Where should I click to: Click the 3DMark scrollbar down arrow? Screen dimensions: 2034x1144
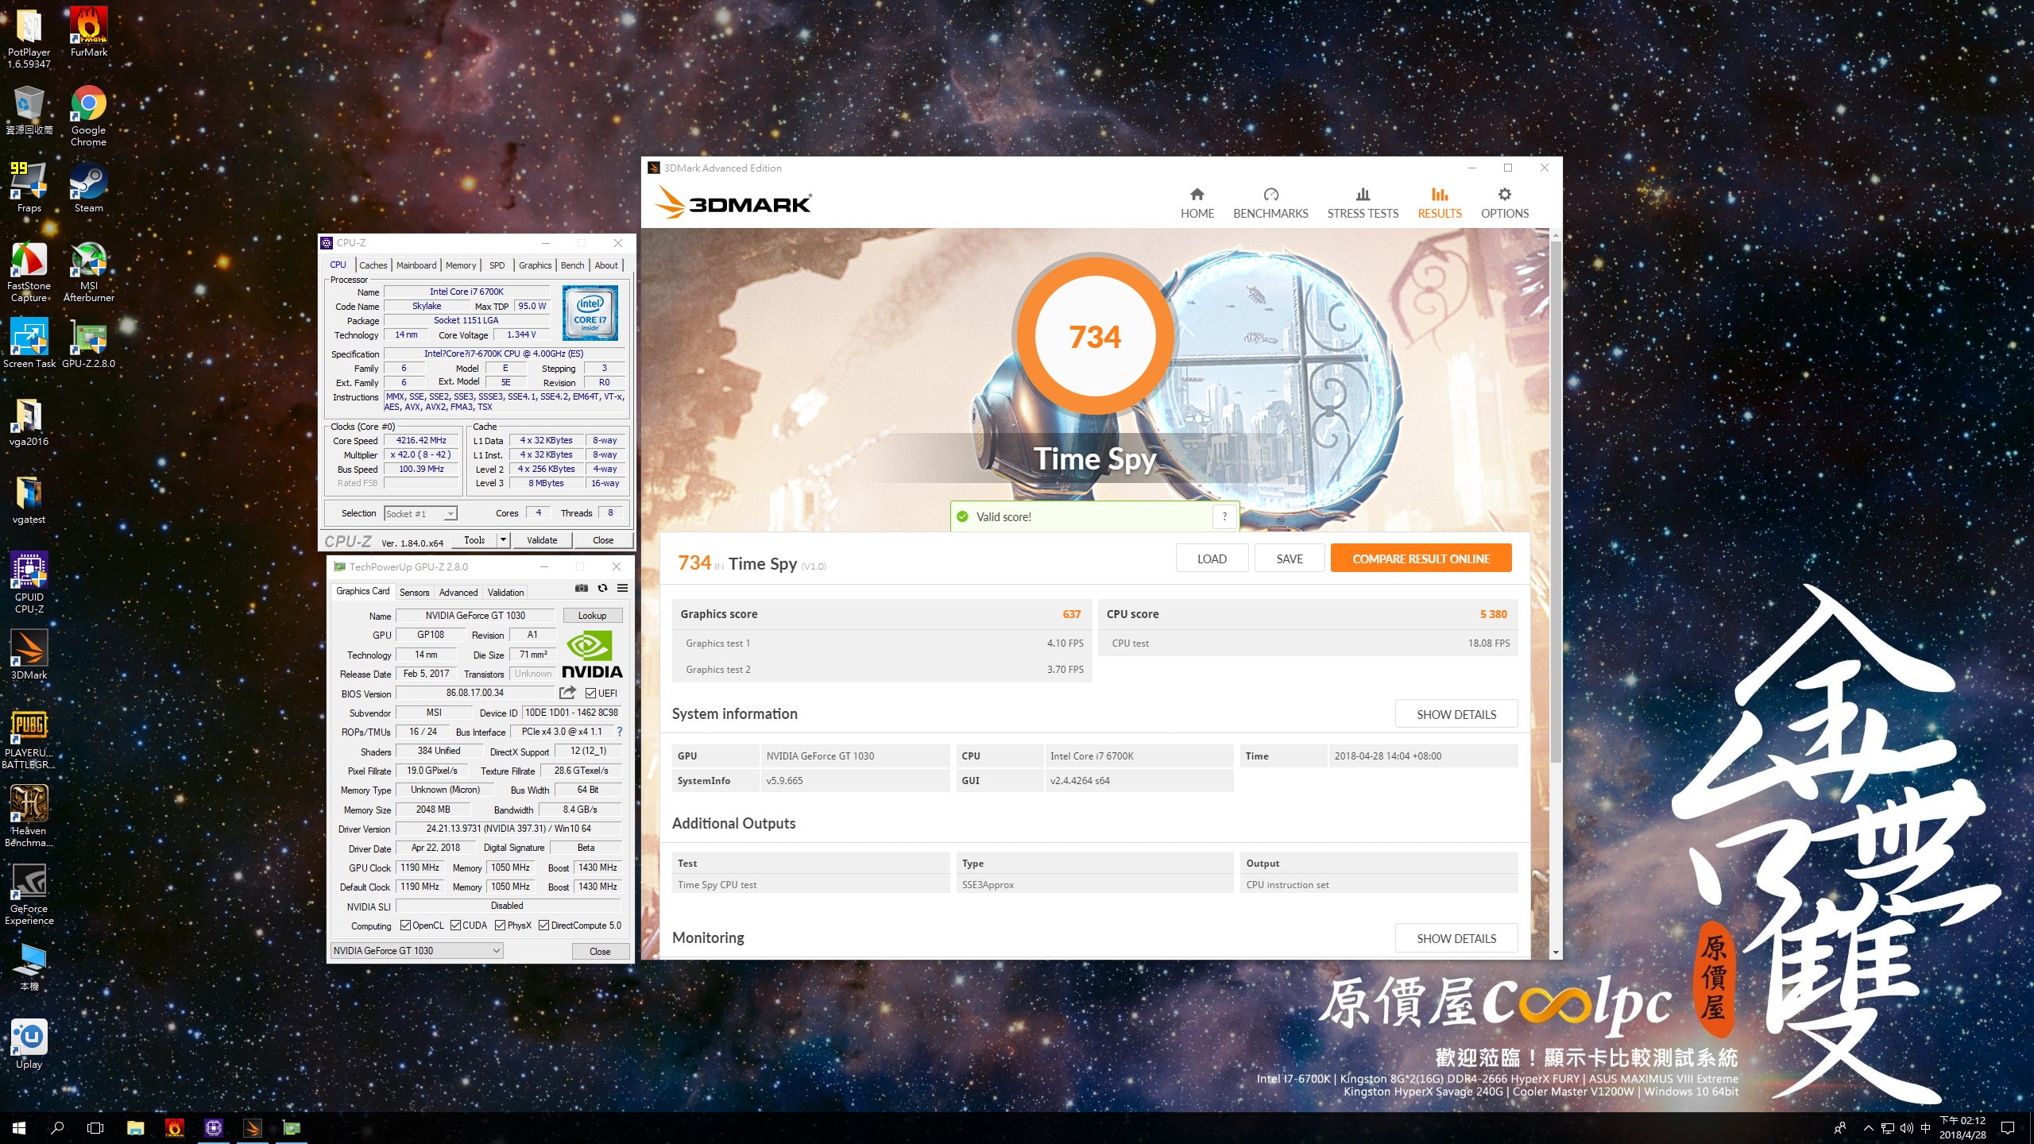click(1556, 952)
